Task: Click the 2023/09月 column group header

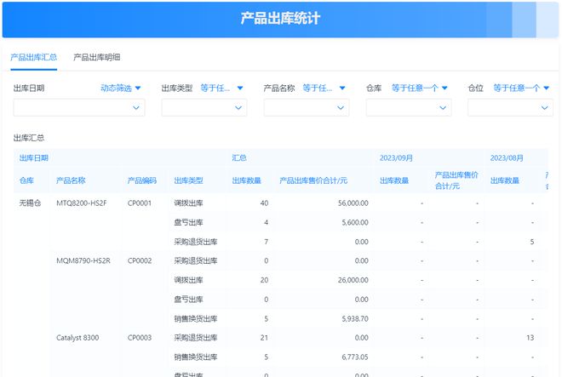Action: click(x=396, y=158)
